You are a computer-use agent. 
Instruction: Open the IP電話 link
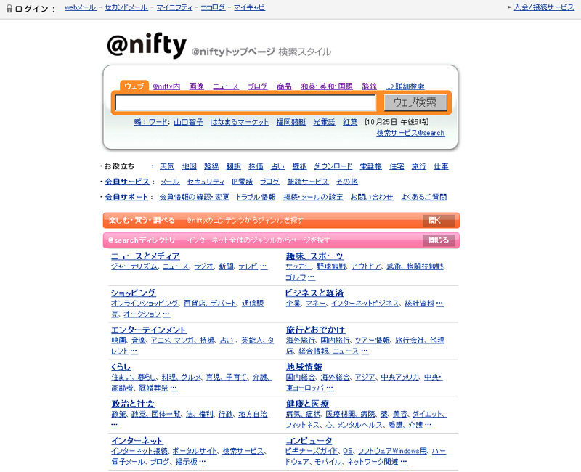click(242, 182)
